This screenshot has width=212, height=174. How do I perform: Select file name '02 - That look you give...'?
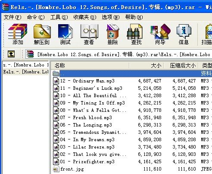tap(94, 154)
